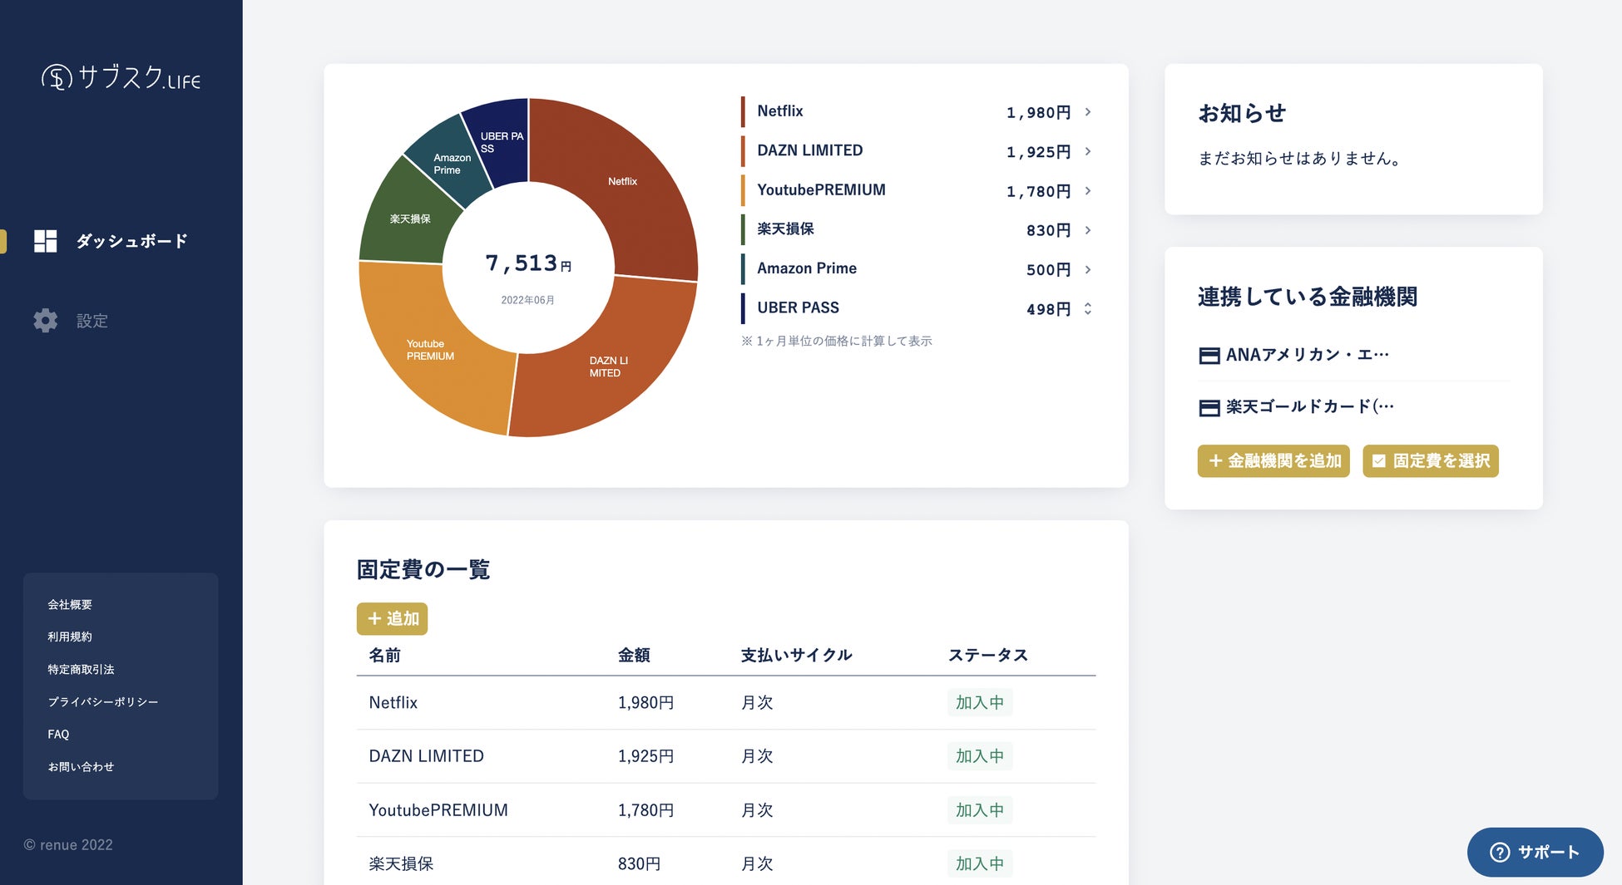Click the YoutubePREMIUM name in the table

[x=438, y=810]
